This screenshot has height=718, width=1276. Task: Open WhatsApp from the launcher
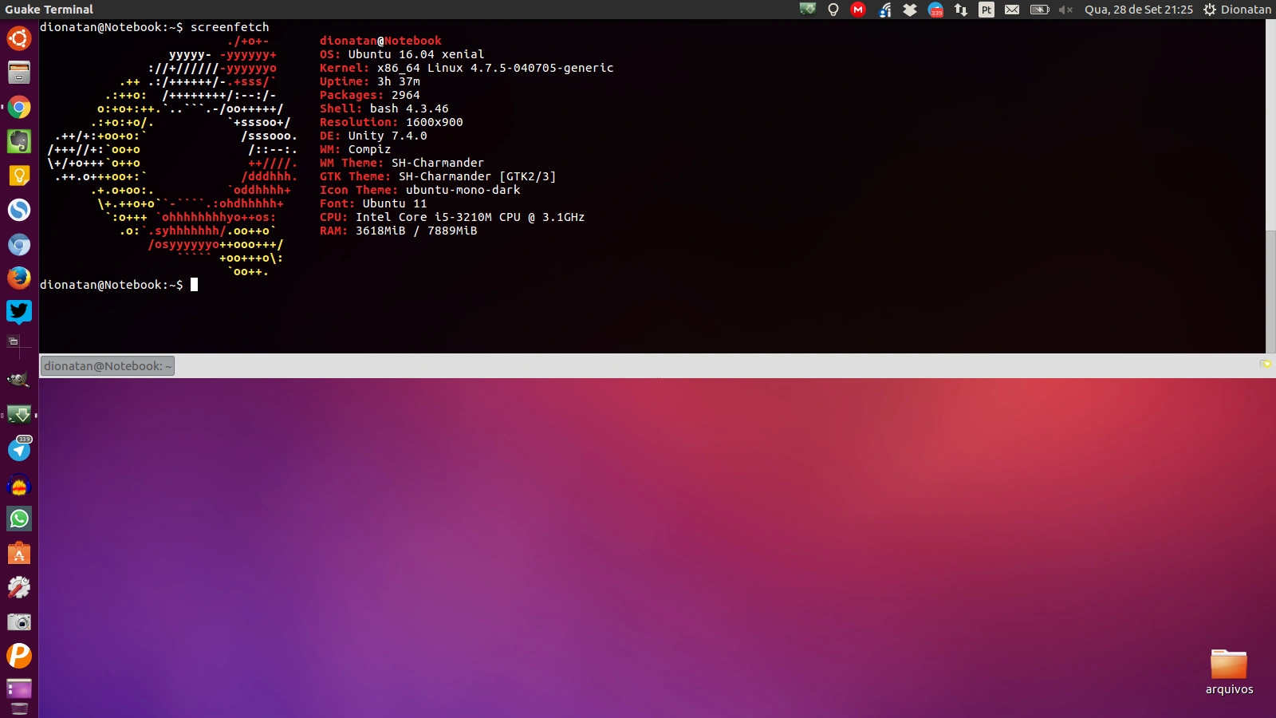(19, 519)
